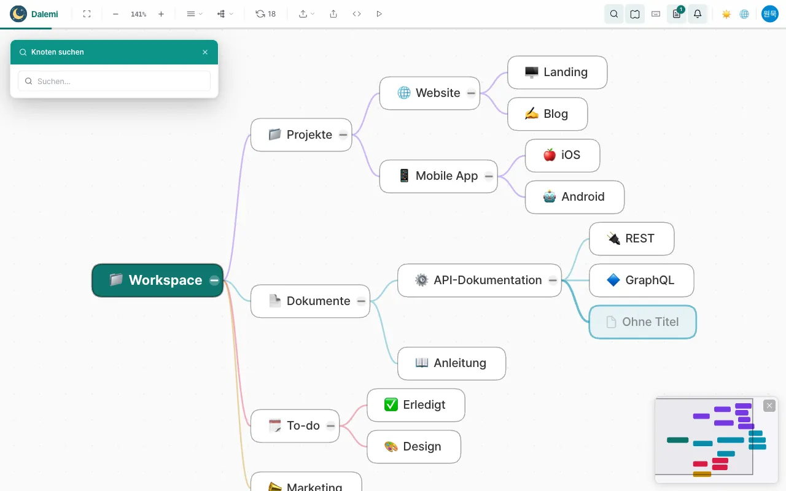Focus the Suchen... search field
The image size is (786, 491).
(114, 81)
